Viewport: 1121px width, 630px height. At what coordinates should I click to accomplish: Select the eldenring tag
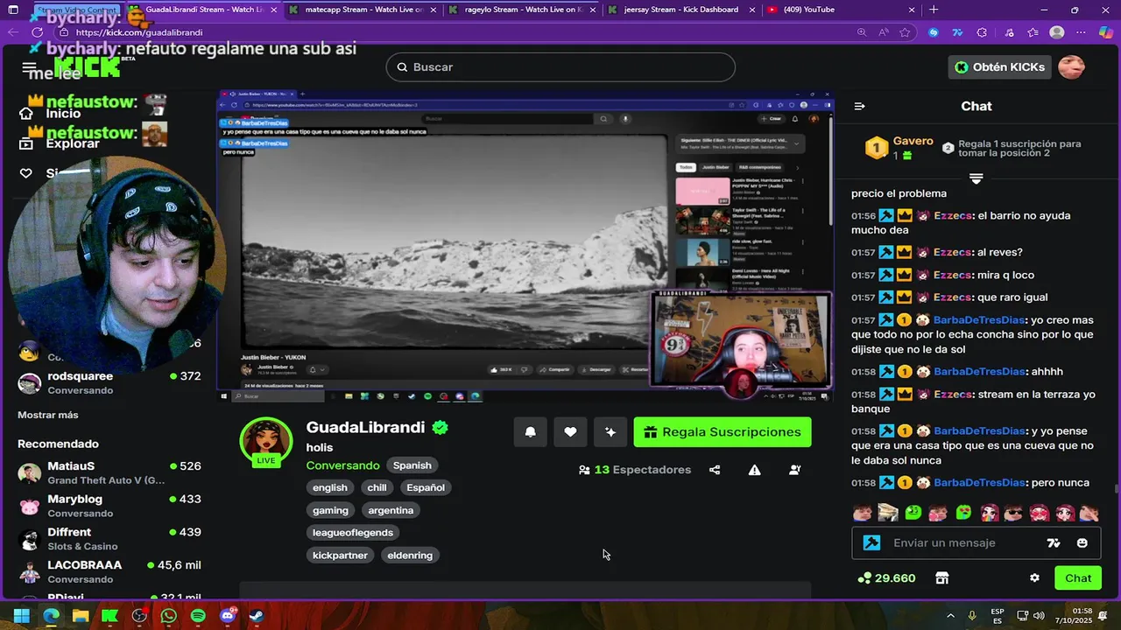[410, 555]
